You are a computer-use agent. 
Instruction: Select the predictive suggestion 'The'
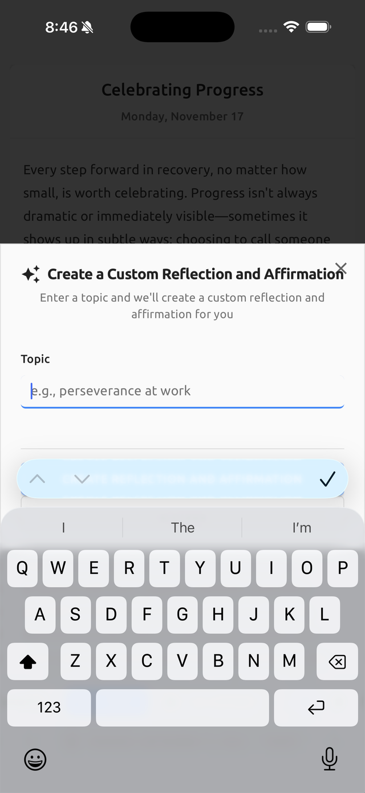tap(182, 527)
